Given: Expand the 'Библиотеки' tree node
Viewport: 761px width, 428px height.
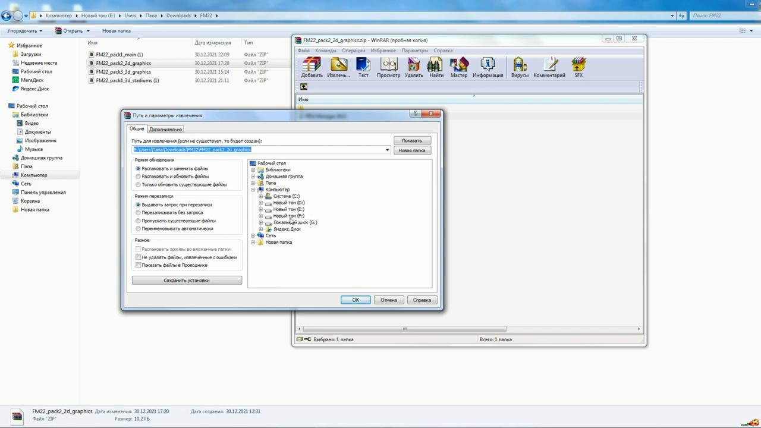Looking at the screenshot, I should 253,170.
